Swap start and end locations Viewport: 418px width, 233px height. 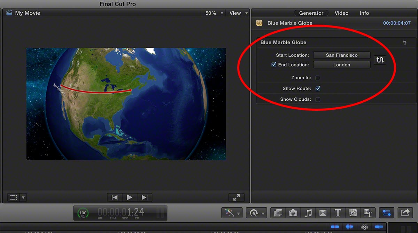[x=380, y=60]
